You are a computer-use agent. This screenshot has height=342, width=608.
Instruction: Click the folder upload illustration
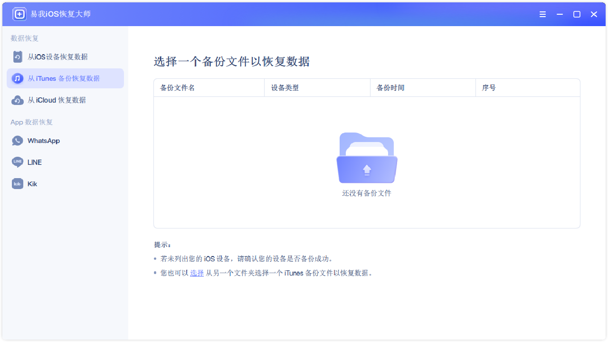tap(367, 158)
